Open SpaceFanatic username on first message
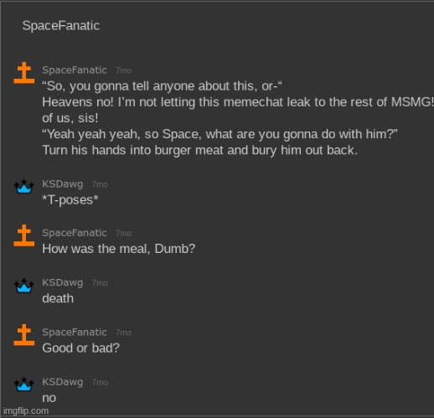The width and height of the screenshot is (434, 418). point(75,70)
